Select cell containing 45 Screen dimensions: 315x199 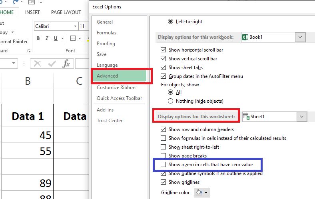click(x=28, y=135)
